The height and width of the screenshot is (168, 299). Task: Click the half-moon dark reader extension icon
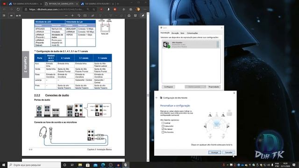[108, 9]
